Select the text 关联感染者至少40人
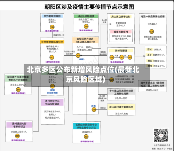The height and width of the screenshot is (151, 174). point(121,24)
